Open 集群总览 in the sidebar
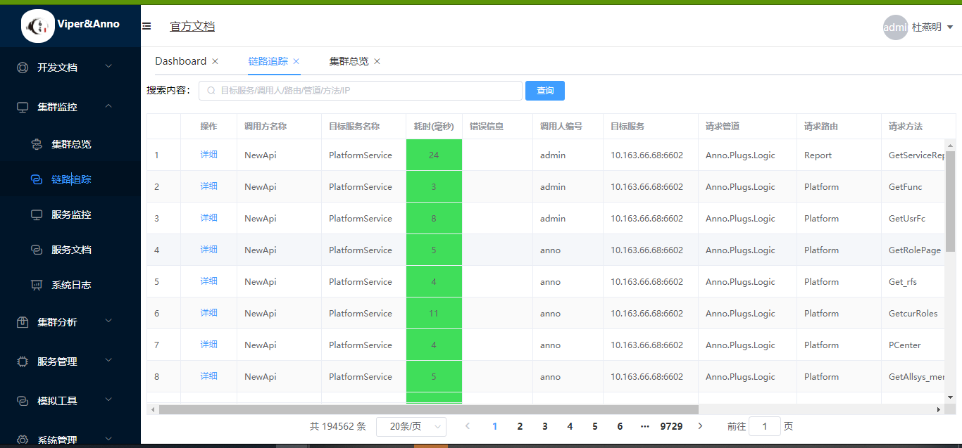 (71, 144)
